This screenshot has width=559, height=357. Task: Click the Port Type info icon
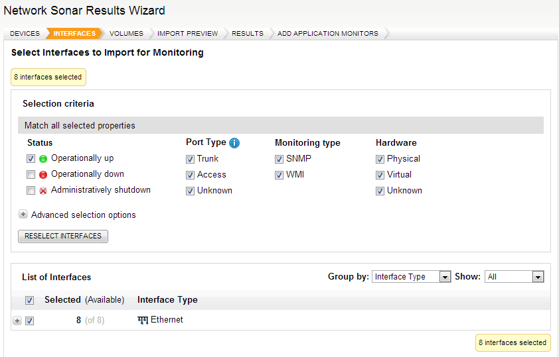click(234, 142)
